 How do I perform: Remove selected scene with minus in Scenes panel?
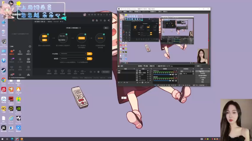tap(121, 82)
